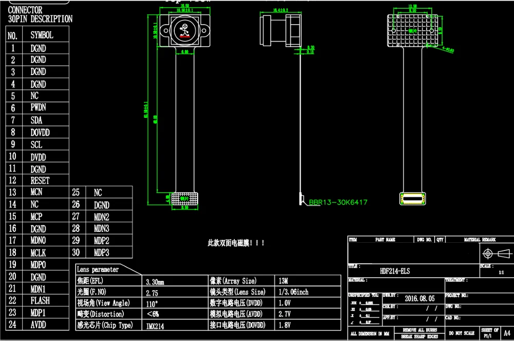
Task: Select the EFL value '3.30mm'
Action: tap(155, 282)
